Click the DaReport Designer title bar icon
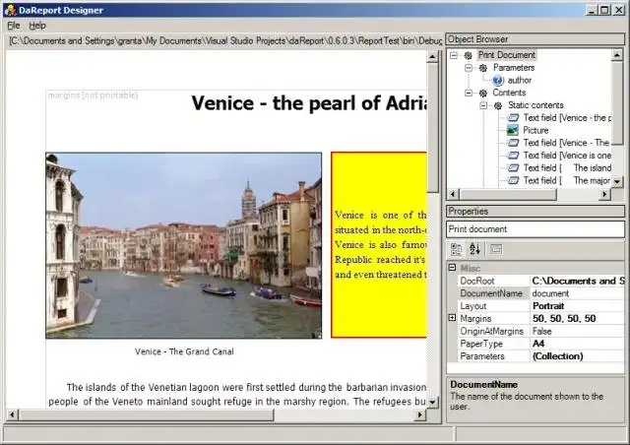The height and width of the screenshot is (445, 630). coord(10,10)
